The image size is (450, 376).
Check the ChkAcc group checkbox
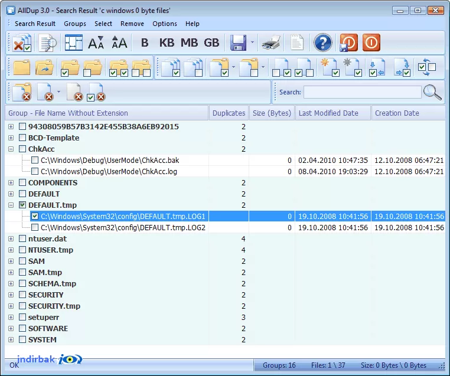point(22,149)
